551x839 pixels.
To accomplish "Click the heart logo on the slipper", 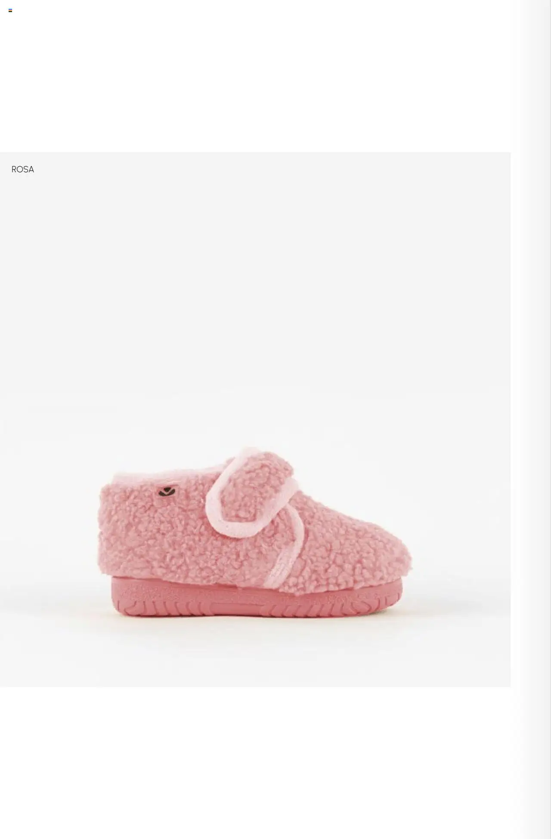I will coord(164,491).
